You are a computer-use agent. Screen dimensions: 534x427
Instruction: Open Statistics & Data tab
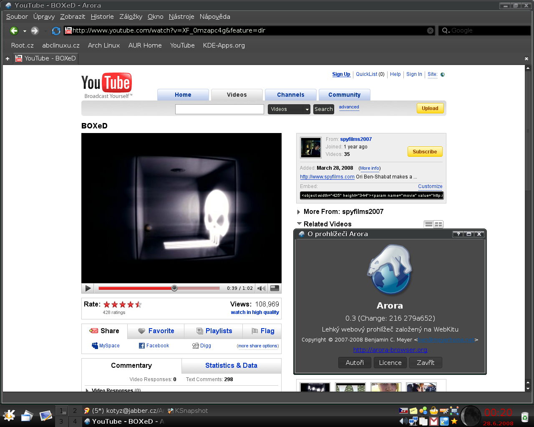231,366
